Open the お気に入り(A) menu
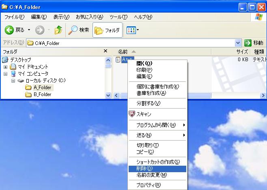The image size is (267, 190). click(x=90, y=17)
